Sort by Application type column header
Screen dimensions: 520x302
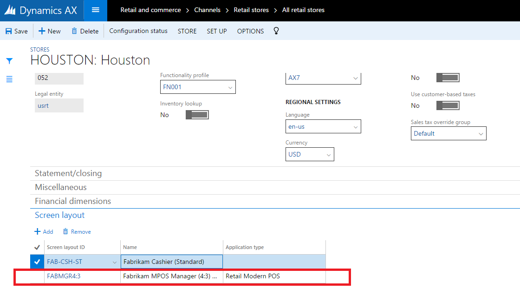click(245, 247)
